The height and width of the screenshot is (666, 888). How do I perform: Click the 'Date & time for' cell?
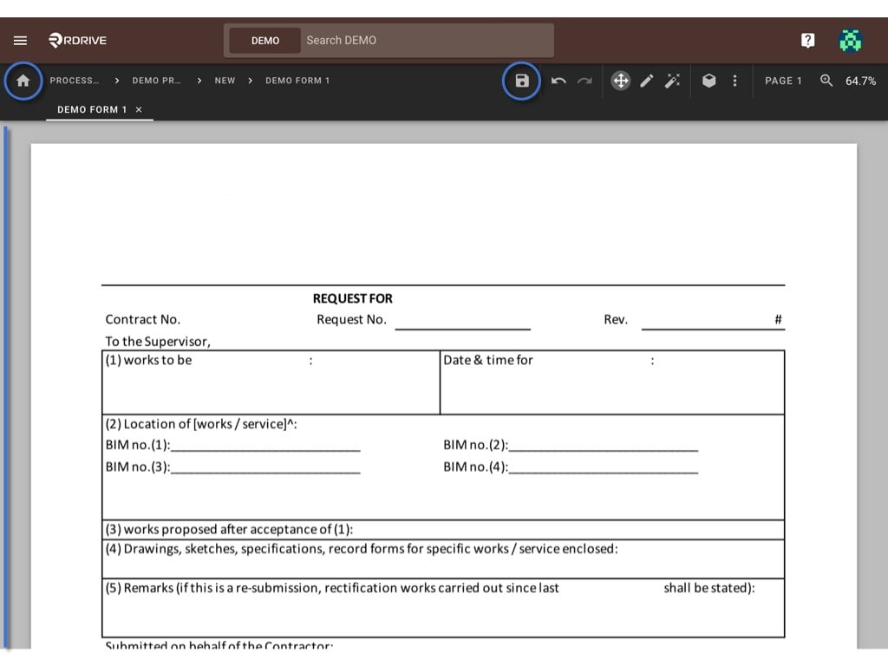[612, 382]
